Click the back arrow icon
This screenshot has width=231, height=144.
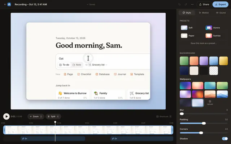point(5,4)
